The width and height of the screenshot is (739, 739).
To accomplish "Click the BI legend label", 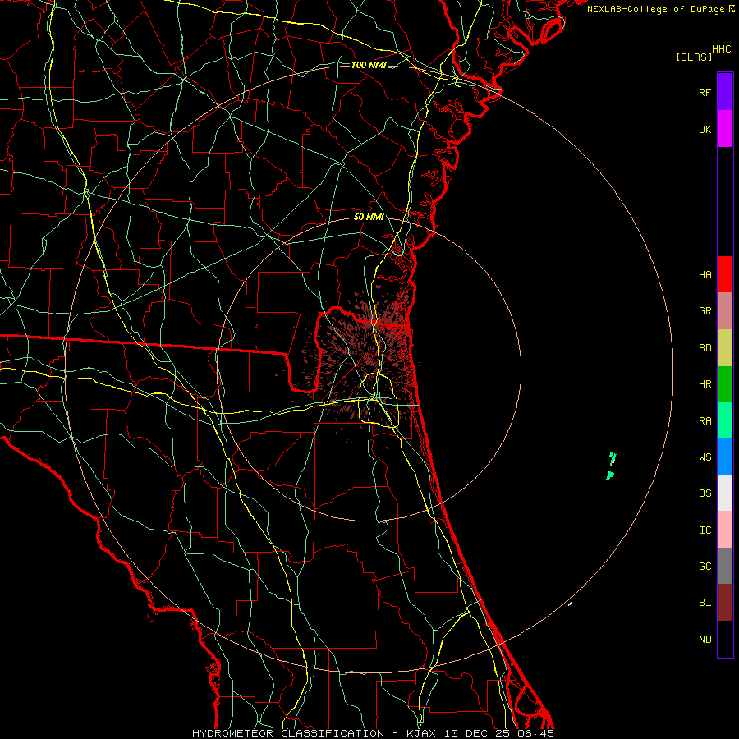I will 705,603.
